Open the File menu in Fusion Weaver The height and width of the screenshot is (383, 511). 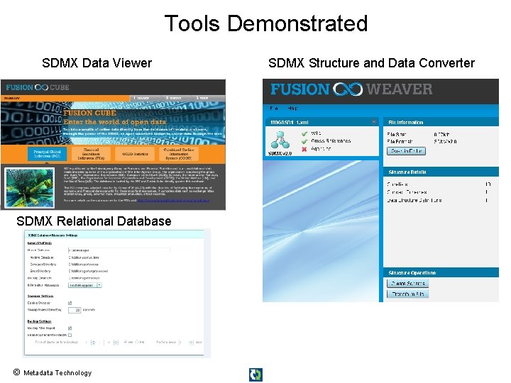pyautogui.click(x=274, y=108)
